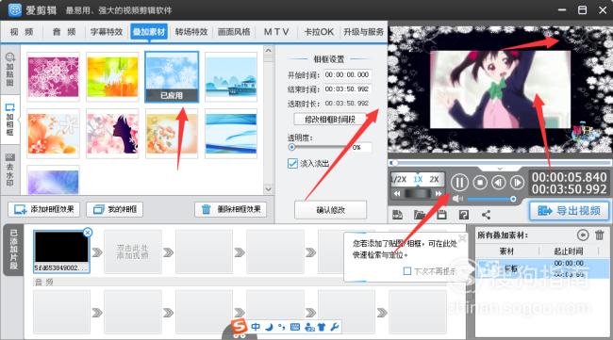Choose the orange flowers frame thumbnail
Viewport: 613px width, 340px height.
tap(53, 134)
